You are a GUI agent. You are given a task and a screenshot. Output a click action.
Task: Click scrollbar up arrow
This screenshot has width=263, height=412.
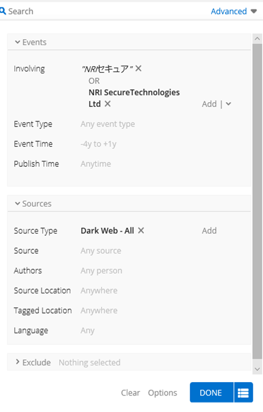[258, 39]
